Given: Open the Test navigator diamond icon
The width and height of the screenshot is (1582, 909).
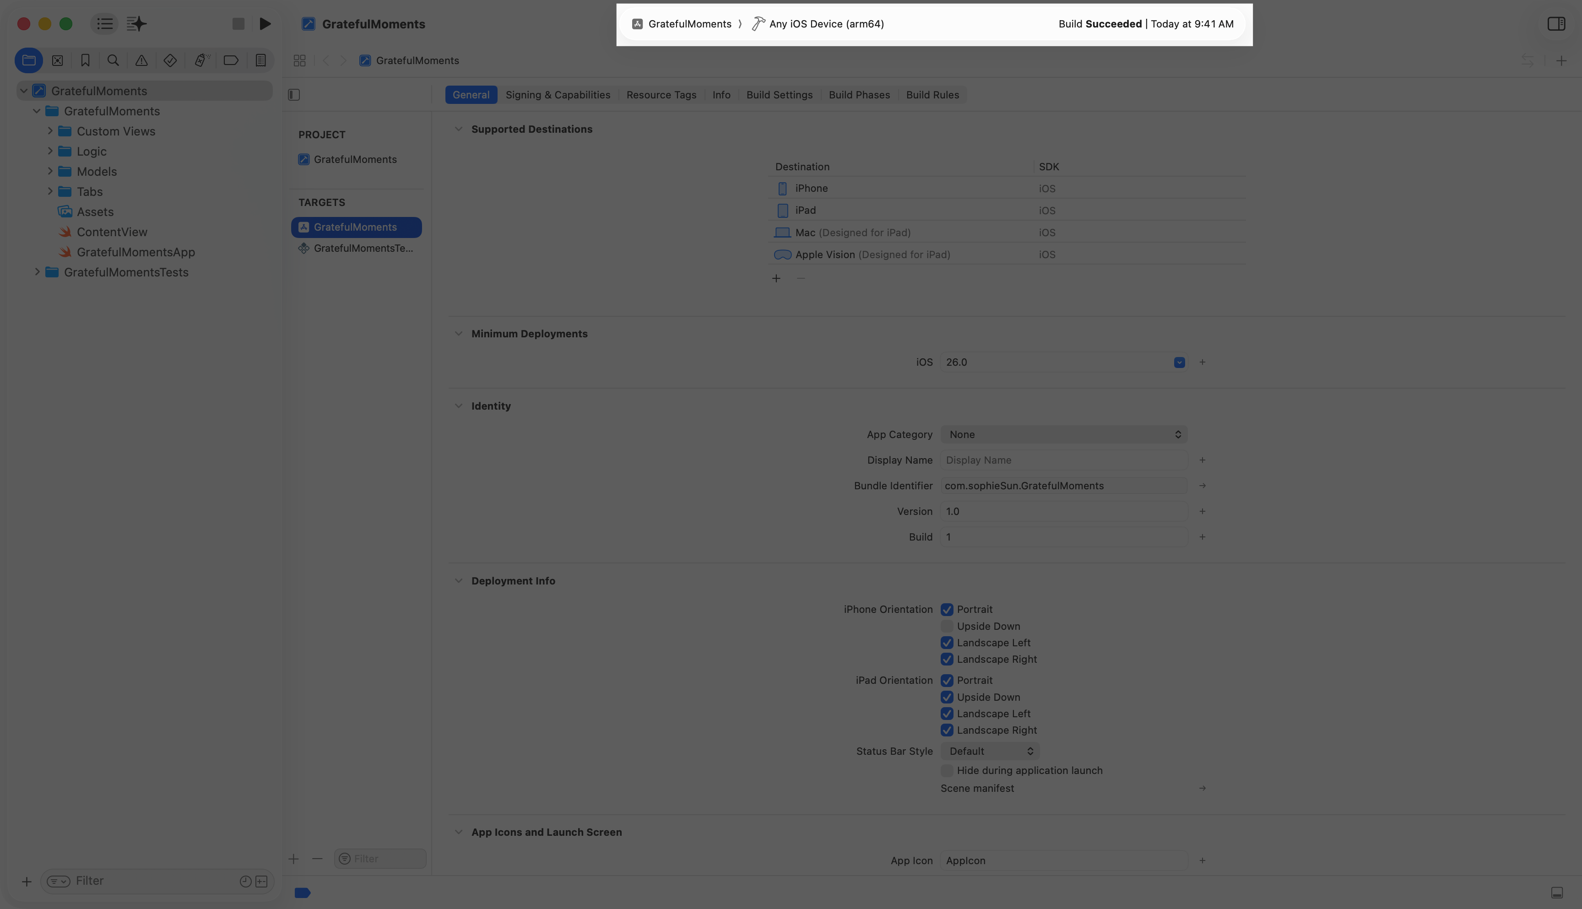Looking at the screenshot, I should pyautogui.click(x=170, y=60).
